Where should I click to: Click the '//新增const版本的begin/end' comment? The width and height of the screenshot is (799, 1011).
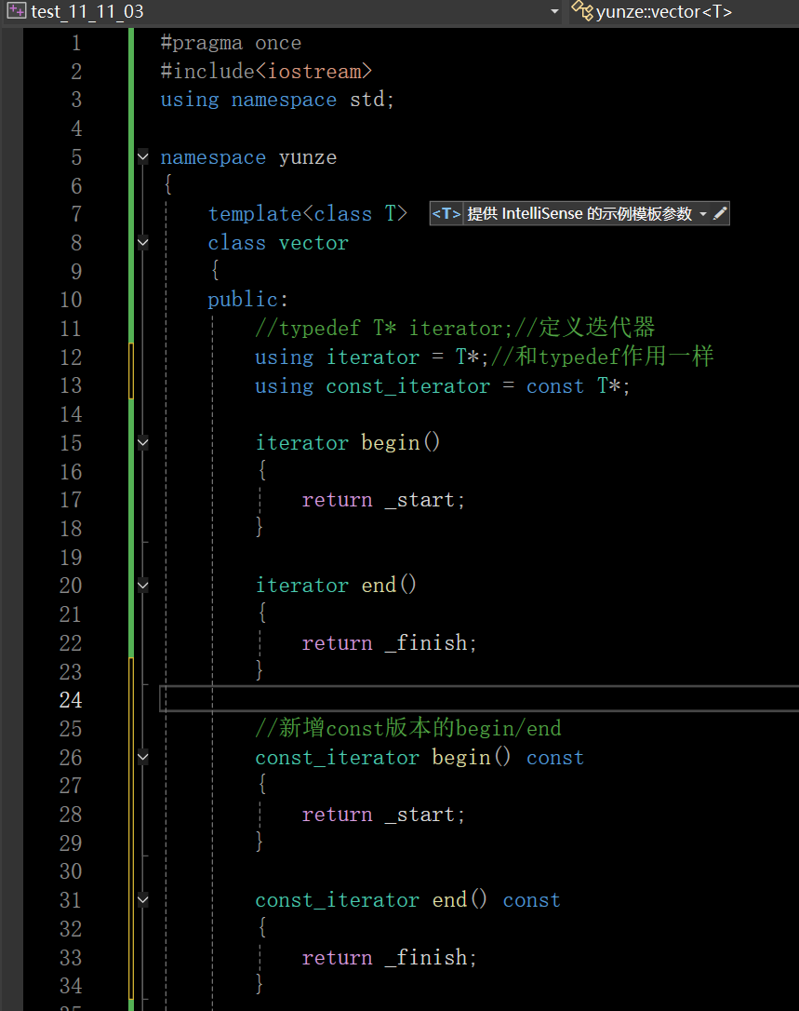point(408,729)
